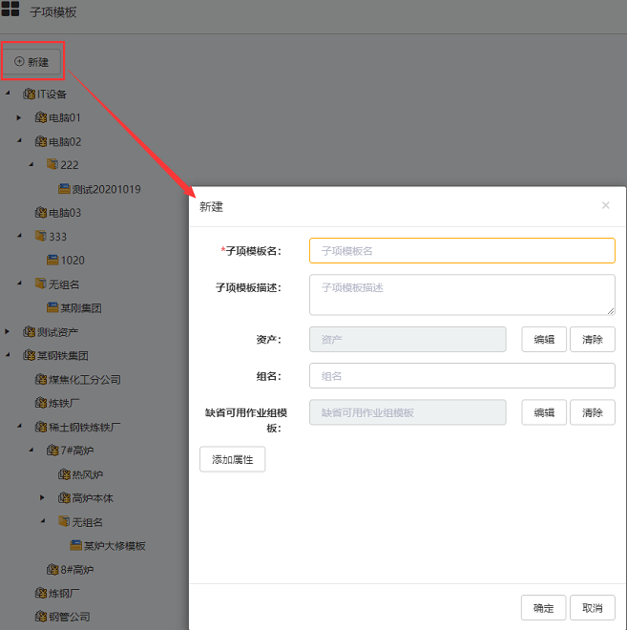Select 煤焦化工分公司 in the tree
The width and height of the screenshot is (627, 630).
84,379
